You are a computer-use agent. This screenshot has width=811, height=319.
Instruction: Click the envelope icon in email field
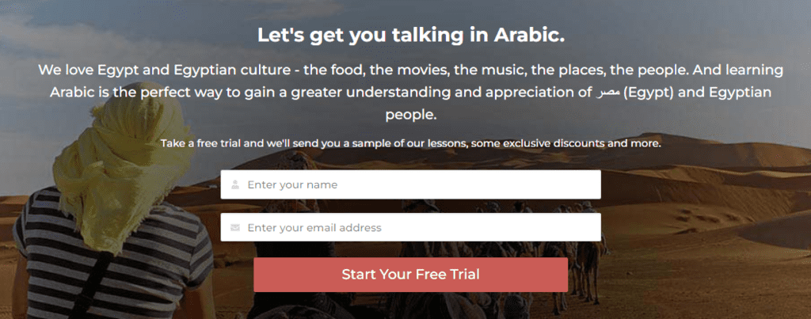tap(235, 228)
